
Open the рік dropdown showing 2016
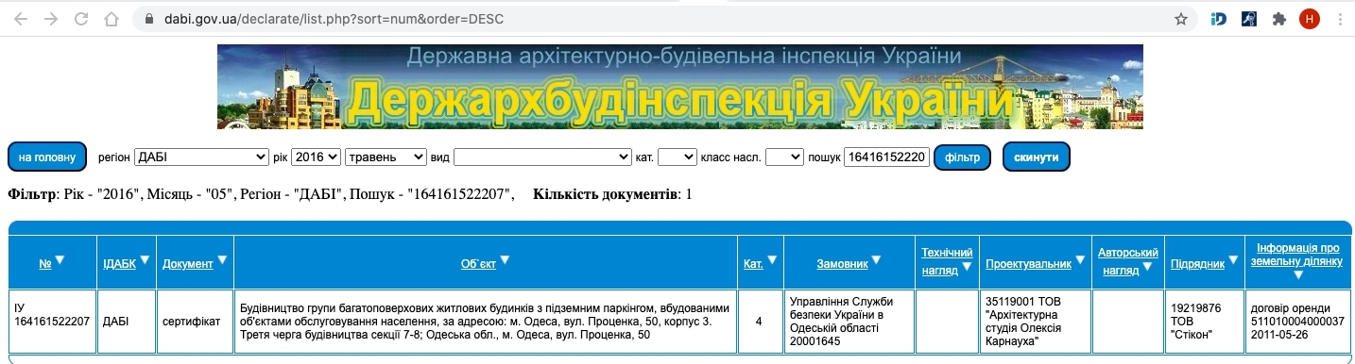316,157
